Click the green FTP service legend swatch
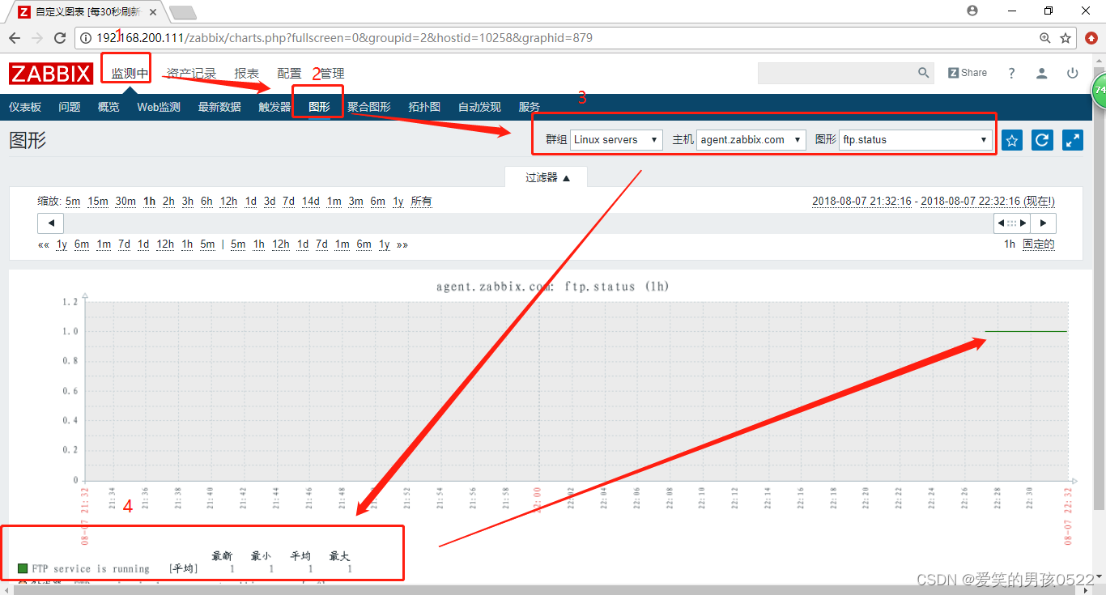The width and height of the screenshot is (1106, 595). coord(23,569)
